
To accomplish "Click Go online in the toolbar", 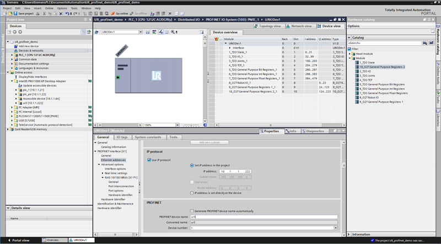I will 119,13.
